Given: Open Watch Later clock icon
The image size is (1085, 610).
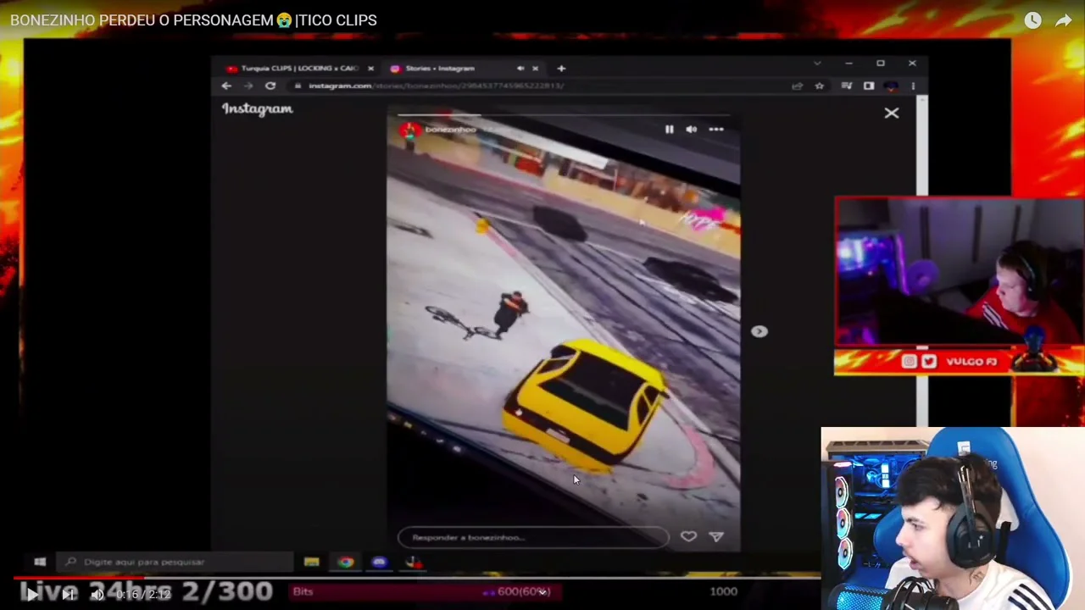Looking at the screenshot, I should [1032, 20].
